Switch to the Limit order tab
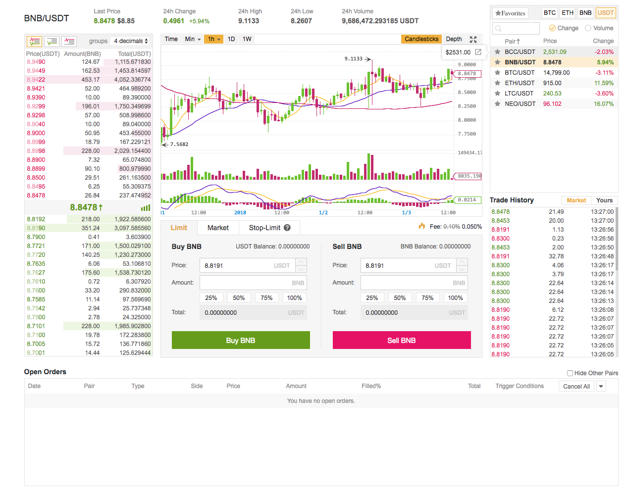 point(179,228)
